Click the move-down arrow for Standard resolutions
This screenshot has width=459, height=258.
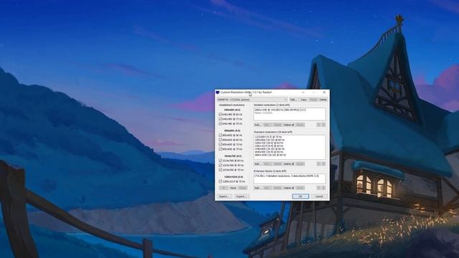pyautogui.click(x=323, y=164)
